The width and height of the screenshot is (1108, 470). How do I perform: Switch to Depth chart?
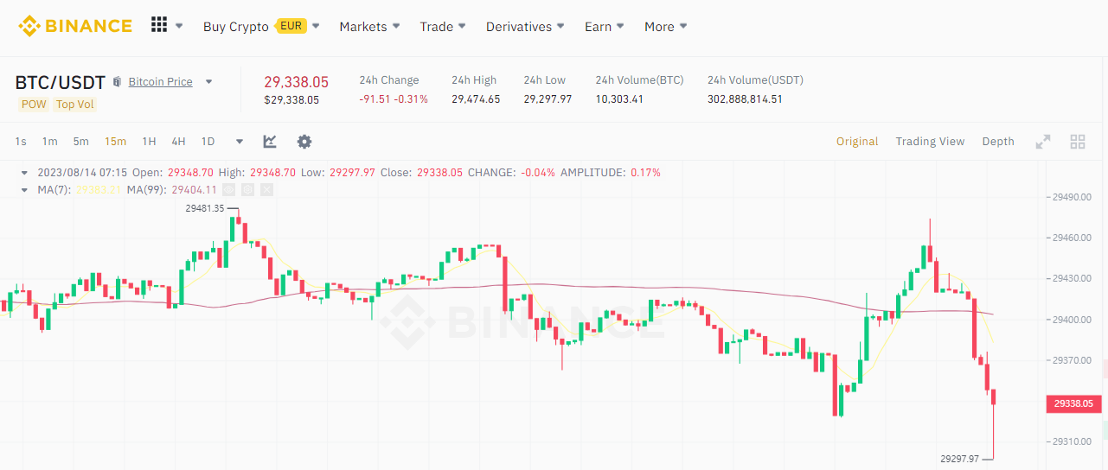point(998,142)
